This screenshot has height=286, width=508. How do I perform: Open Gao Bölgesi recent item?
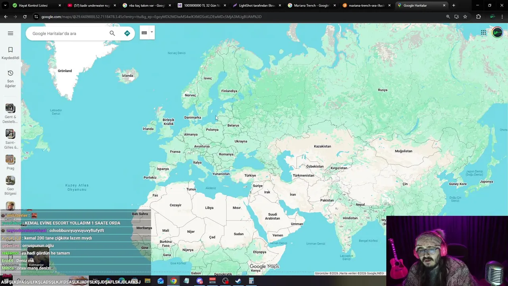click(x=10, y=186)
